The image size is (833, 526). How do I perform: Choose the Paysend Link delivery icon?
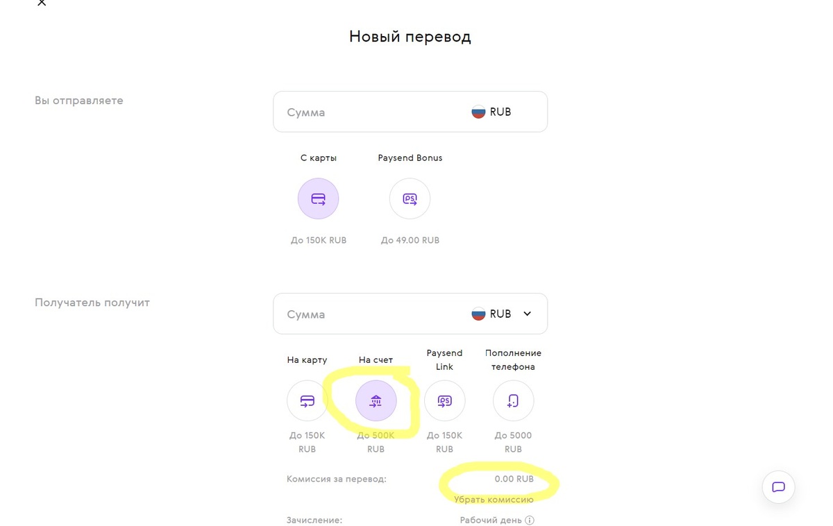(444, 401)
